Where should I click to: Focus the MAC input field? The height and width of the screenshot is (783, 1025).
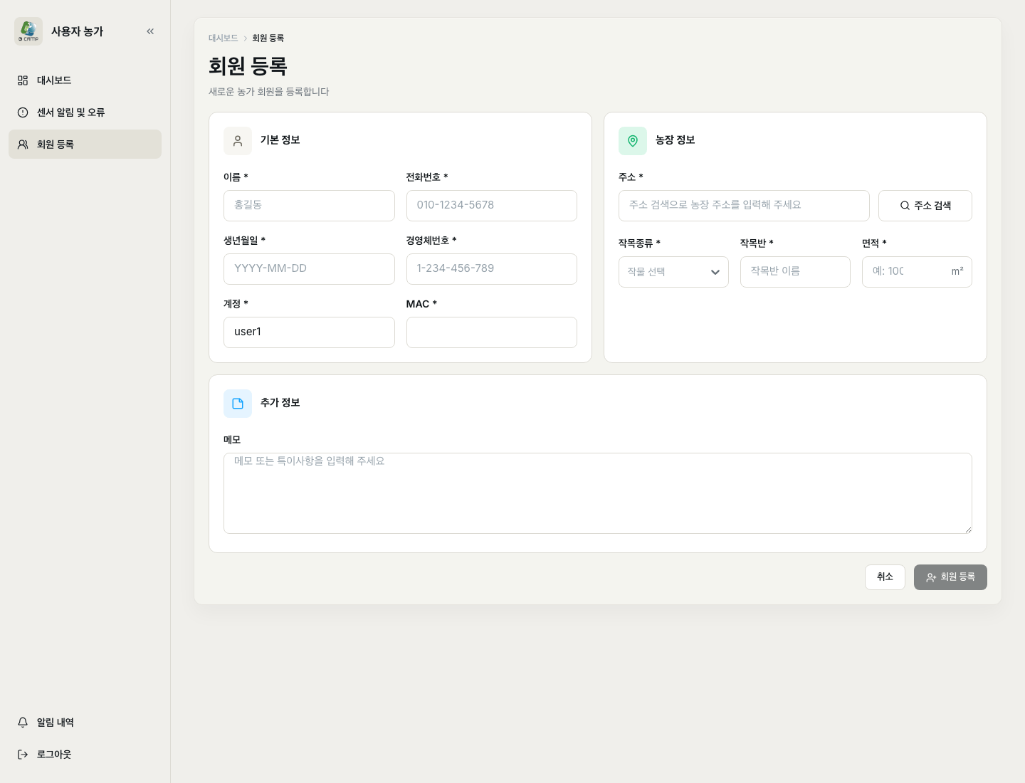point(492,332)
